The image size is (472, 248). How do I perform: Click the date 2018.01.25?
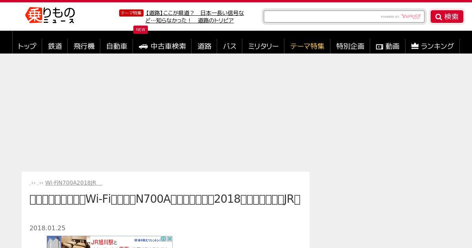47,228
